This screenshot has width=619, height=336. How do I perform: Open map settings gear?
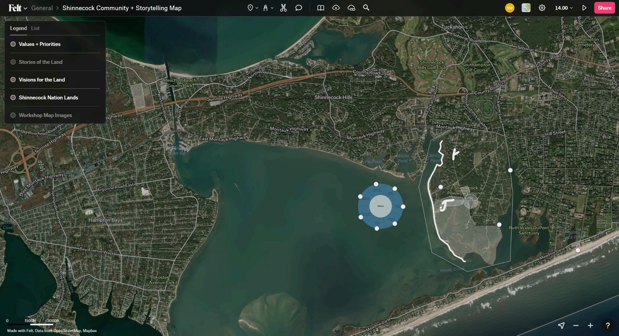tap(542, 8)
